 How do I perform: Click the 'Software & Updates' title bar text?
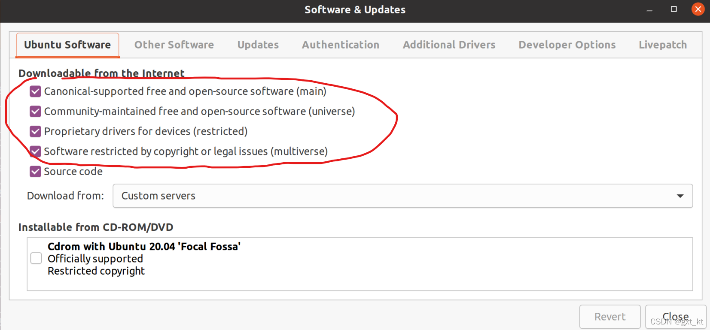(x=355, y=10)
